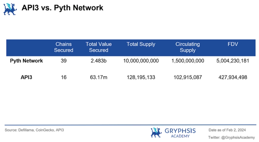Click the 'Source: Defillama, CoinGecko, API3' note
Viewport: 259px width, 142px height.
pos(34,130)
